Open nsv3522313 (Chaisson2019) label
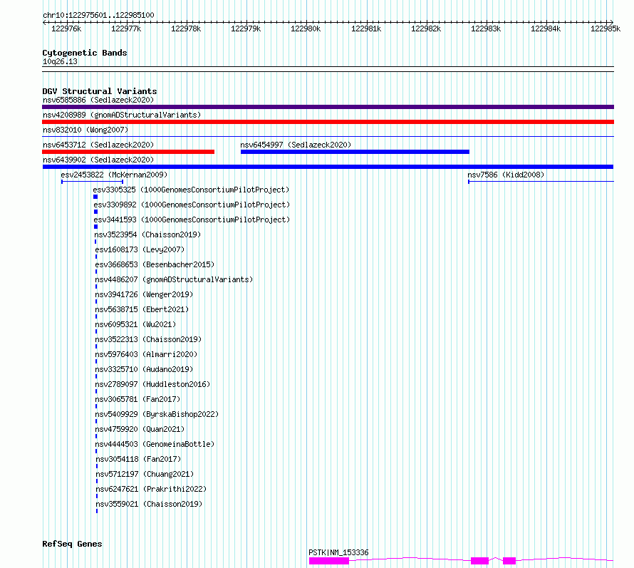The height and width of the screenshot is (568, 634). tap(148, 339)
